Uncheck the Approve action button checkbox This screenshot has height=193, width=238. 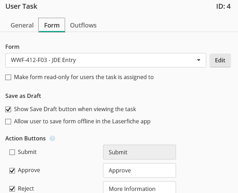pos(12,171)
